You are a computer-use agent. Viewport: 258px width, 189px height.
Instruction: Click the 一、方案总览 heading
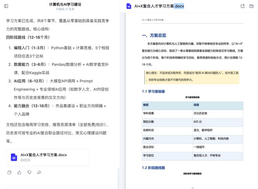tap(154, 35)
